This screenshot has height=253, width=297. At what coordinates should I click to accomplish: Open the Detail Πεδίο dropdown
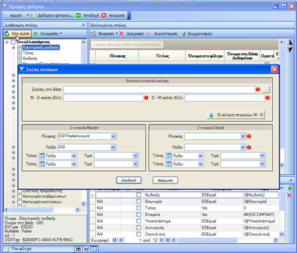[243, 148]
